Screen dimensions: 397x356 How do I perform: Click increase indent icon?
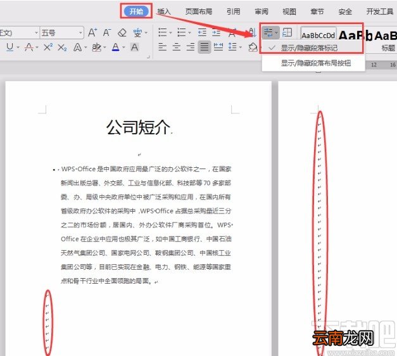pos(216,32)
